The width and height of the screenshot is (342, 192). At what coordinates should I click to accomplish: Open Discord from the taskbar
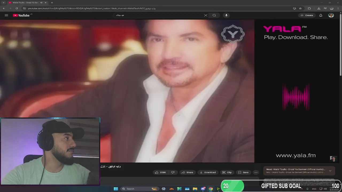(203, 189)
